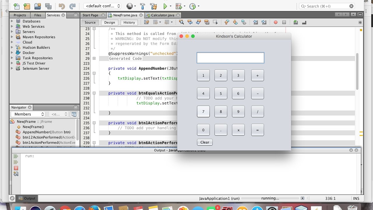
Task: Select AppendNumber(JButton btn) in Navigator
Action: 47,132
